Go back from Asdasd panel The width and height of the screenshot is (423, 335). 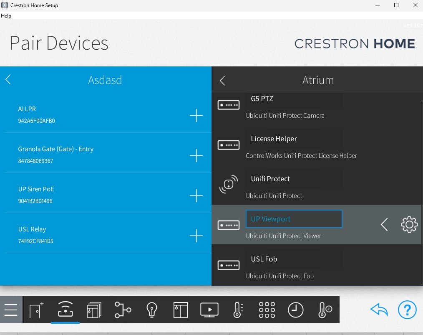[x=8, y=79]
